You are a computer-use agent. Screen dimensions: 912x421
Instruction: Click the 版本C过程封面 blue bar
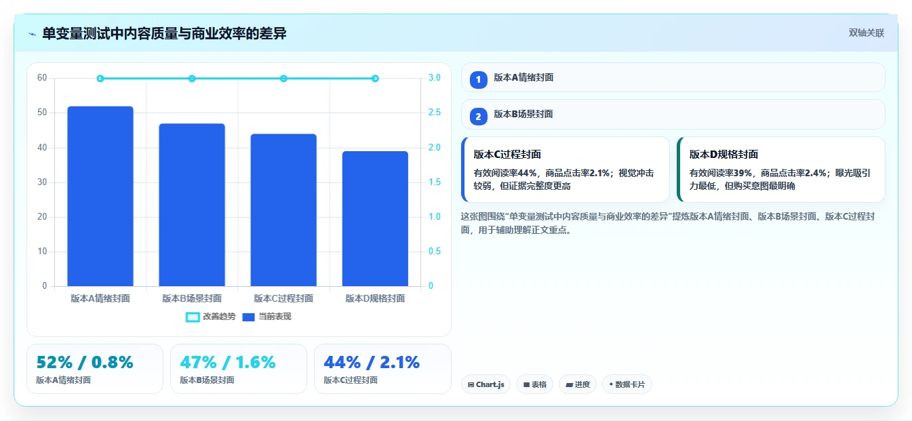coord(283,210)
